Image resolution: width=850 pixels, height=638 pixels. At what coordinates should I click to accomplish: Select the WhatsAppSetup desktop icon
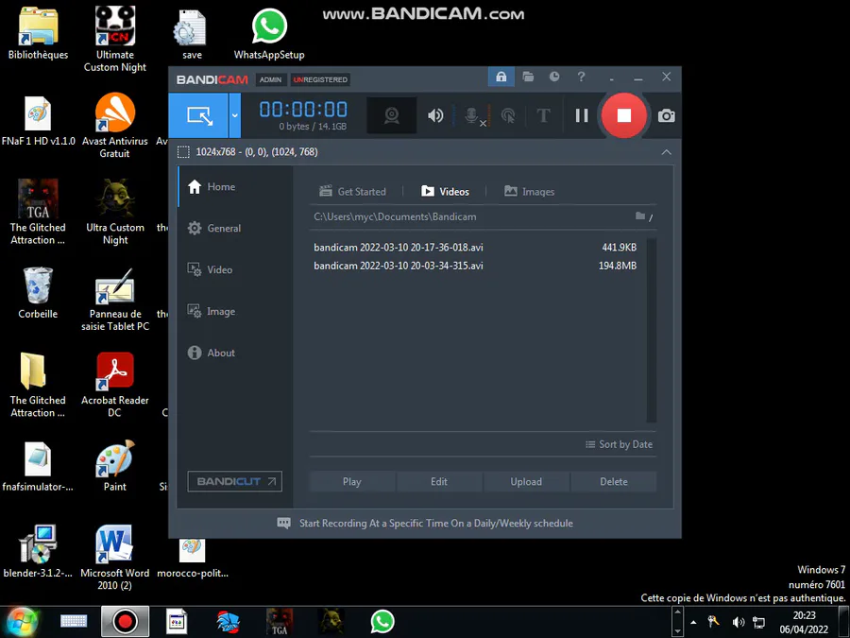click(269, 34)
